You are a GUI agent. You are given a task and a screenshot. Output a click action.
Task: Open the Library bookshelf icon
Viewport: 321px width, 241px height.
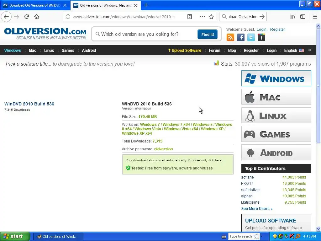tap(293, 17)
